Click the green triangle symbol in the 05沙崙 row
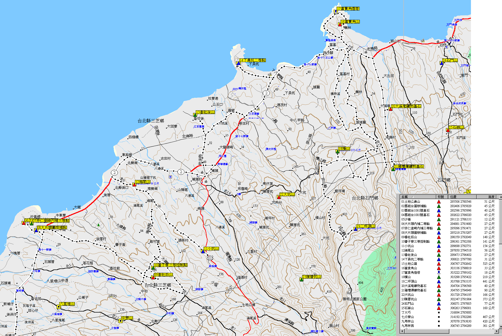502x336 pixels. (x=439, y=219)
